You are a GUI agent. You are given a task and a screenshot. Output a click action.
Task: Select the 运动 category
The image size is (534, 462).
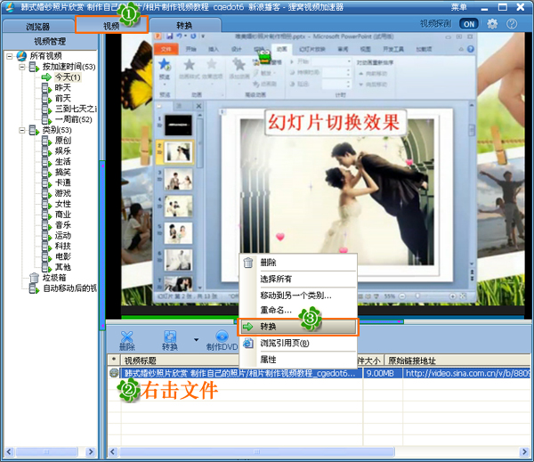click(x=63, y=235)
